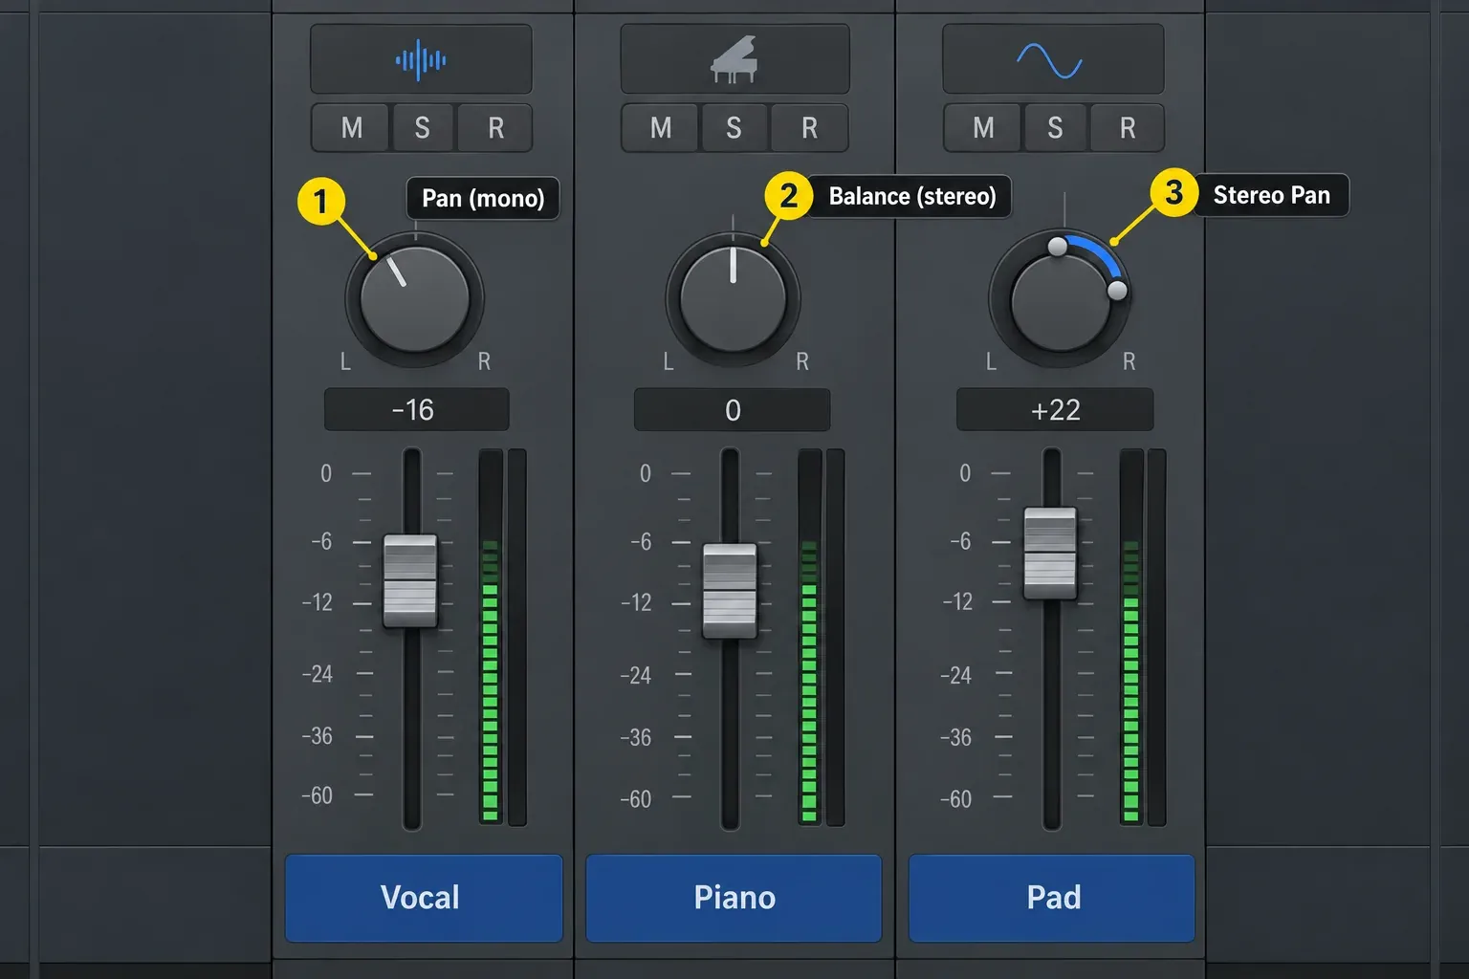
Task: Select the Vocal channel name button
Action: [x=424, y=898]
